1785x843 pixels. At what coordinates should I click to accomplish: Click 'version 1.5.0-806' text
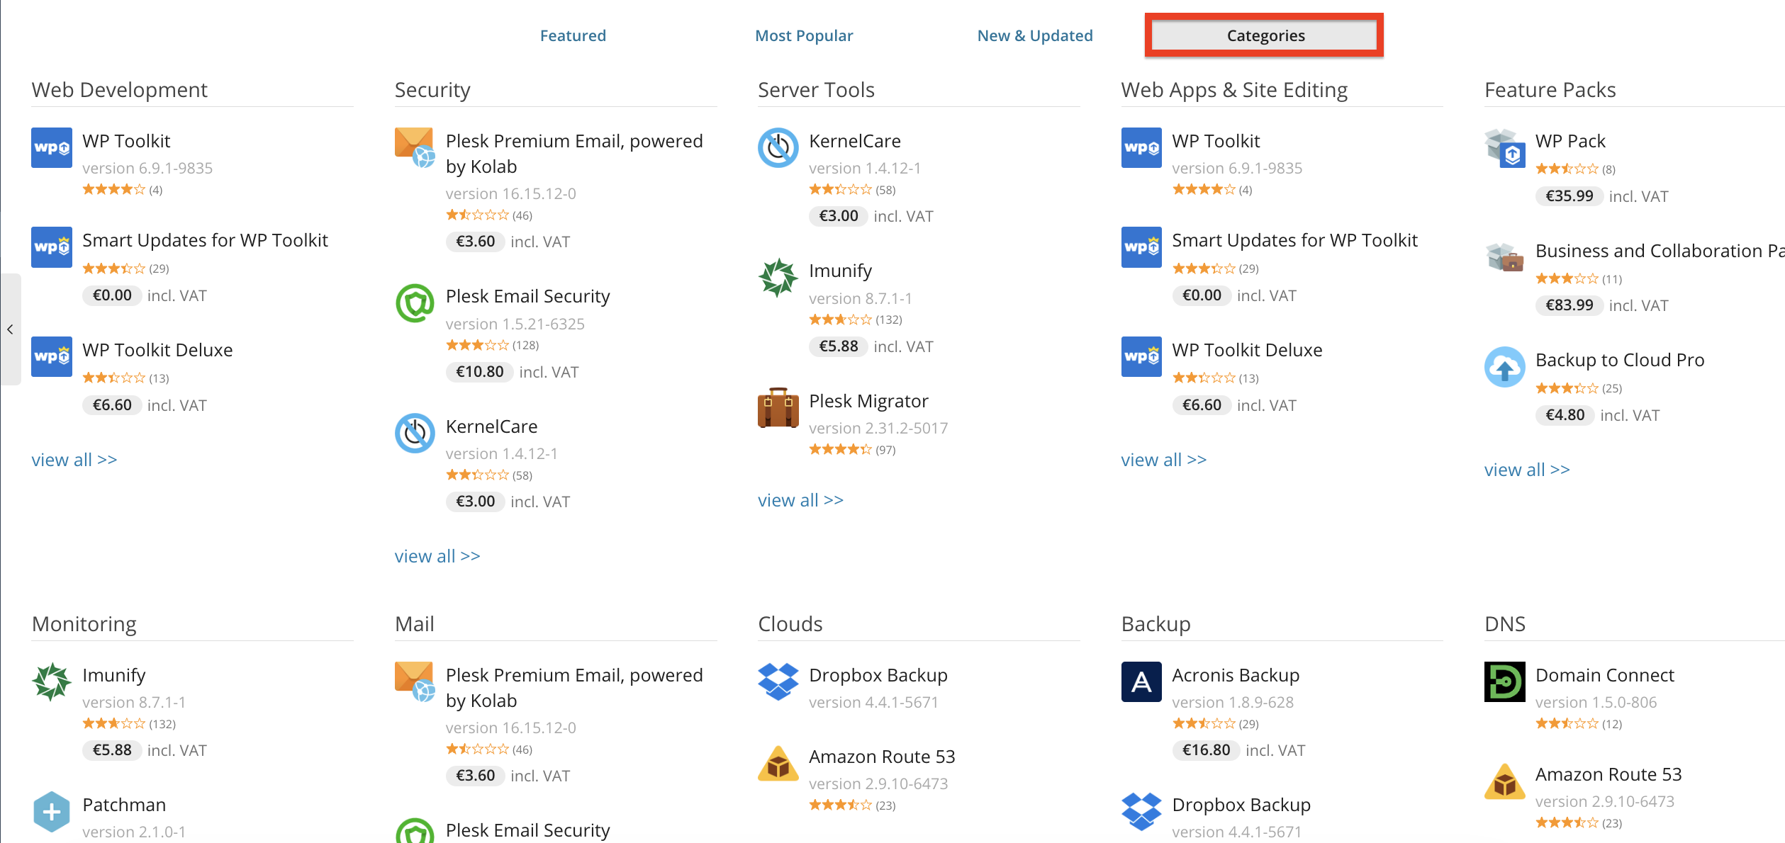coord(1596,702)
